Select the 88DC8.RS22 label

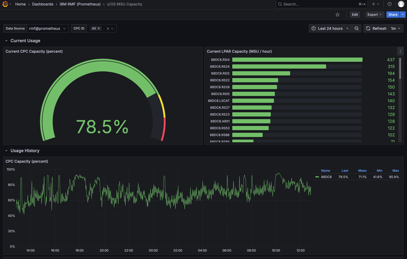pos(220,80)
